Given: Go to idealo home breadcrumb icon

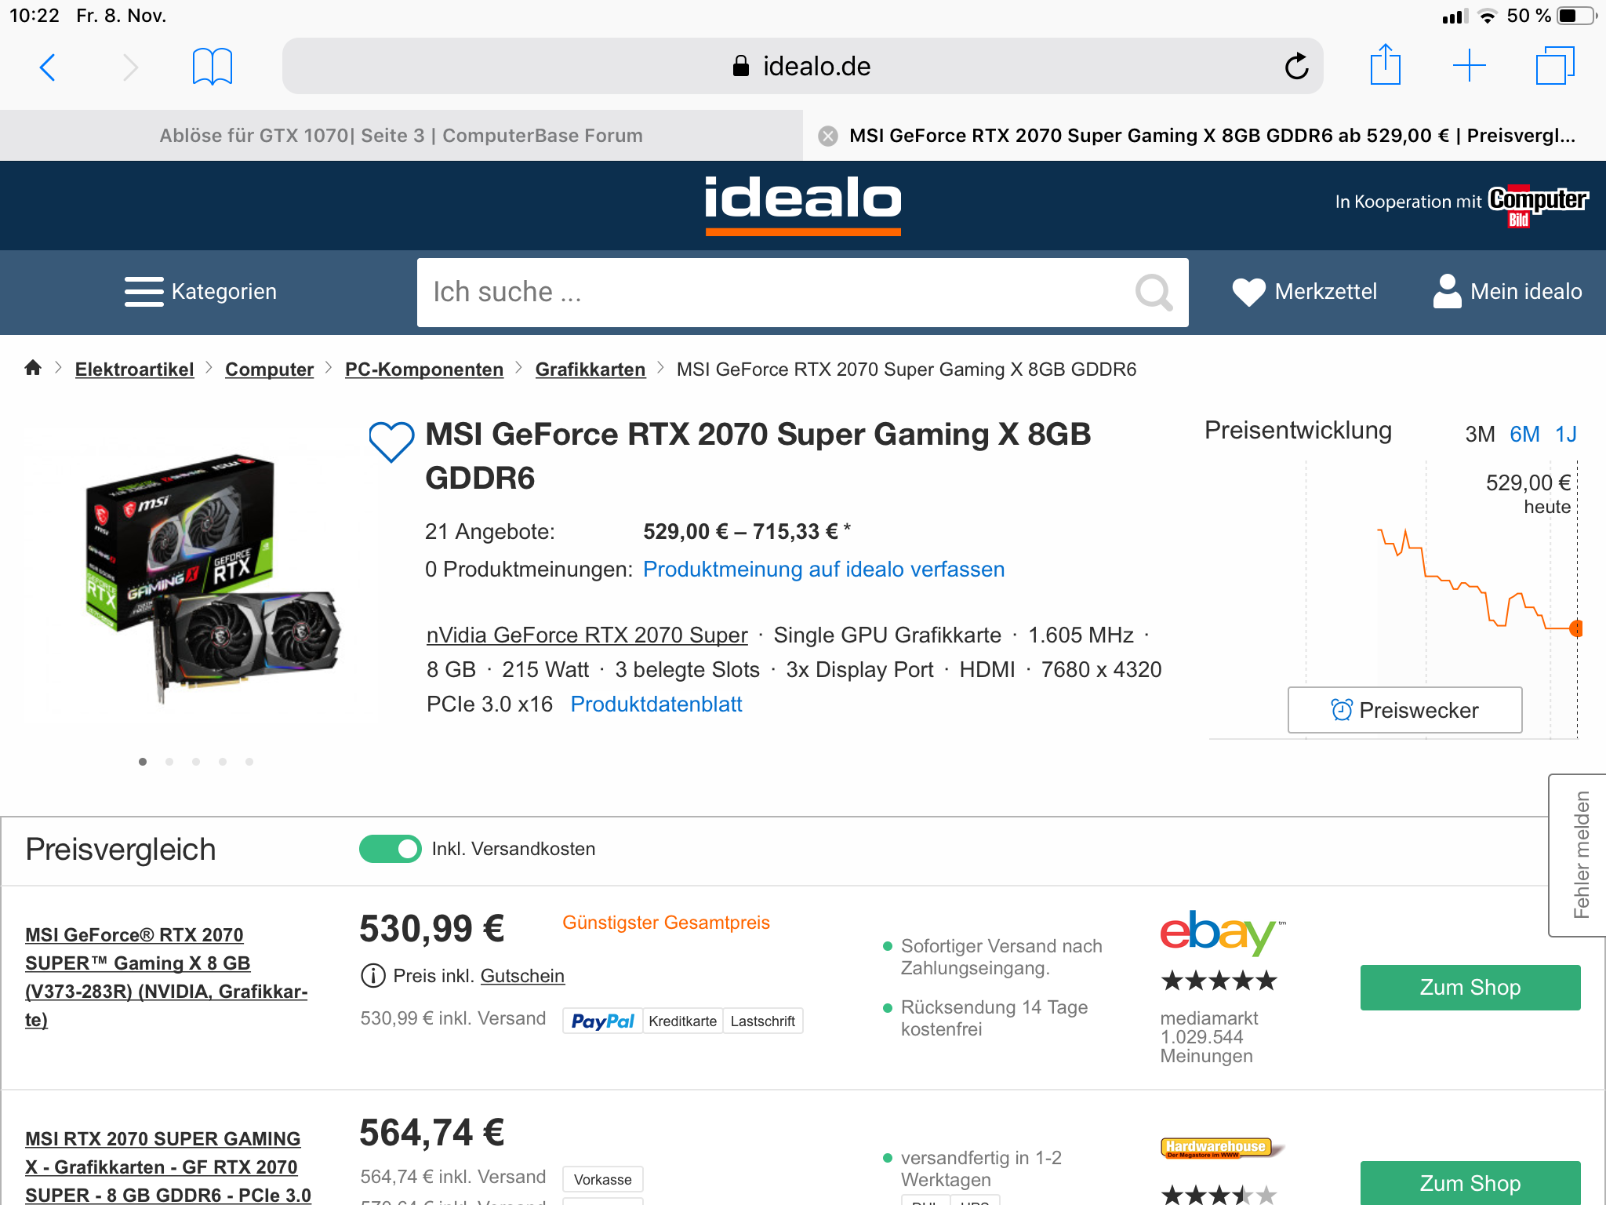Looking at the screenshot, I should pyautogui.click(x=33, y=367).
